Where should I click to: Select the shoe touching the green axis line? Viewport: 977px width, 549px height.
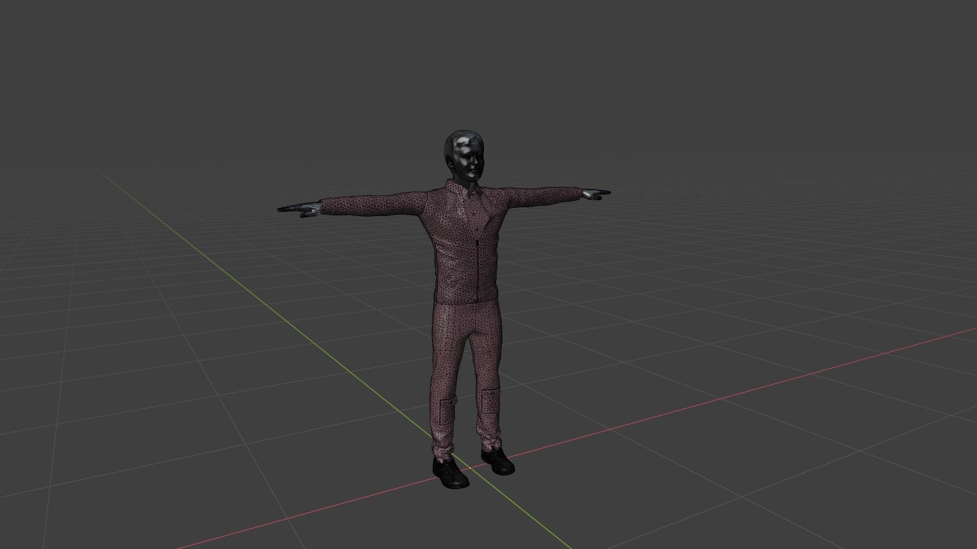point(450,473)
